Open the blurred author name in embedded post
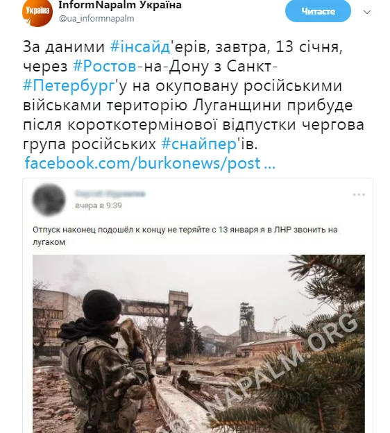The image size is (390, 433). tap(110, 194)
